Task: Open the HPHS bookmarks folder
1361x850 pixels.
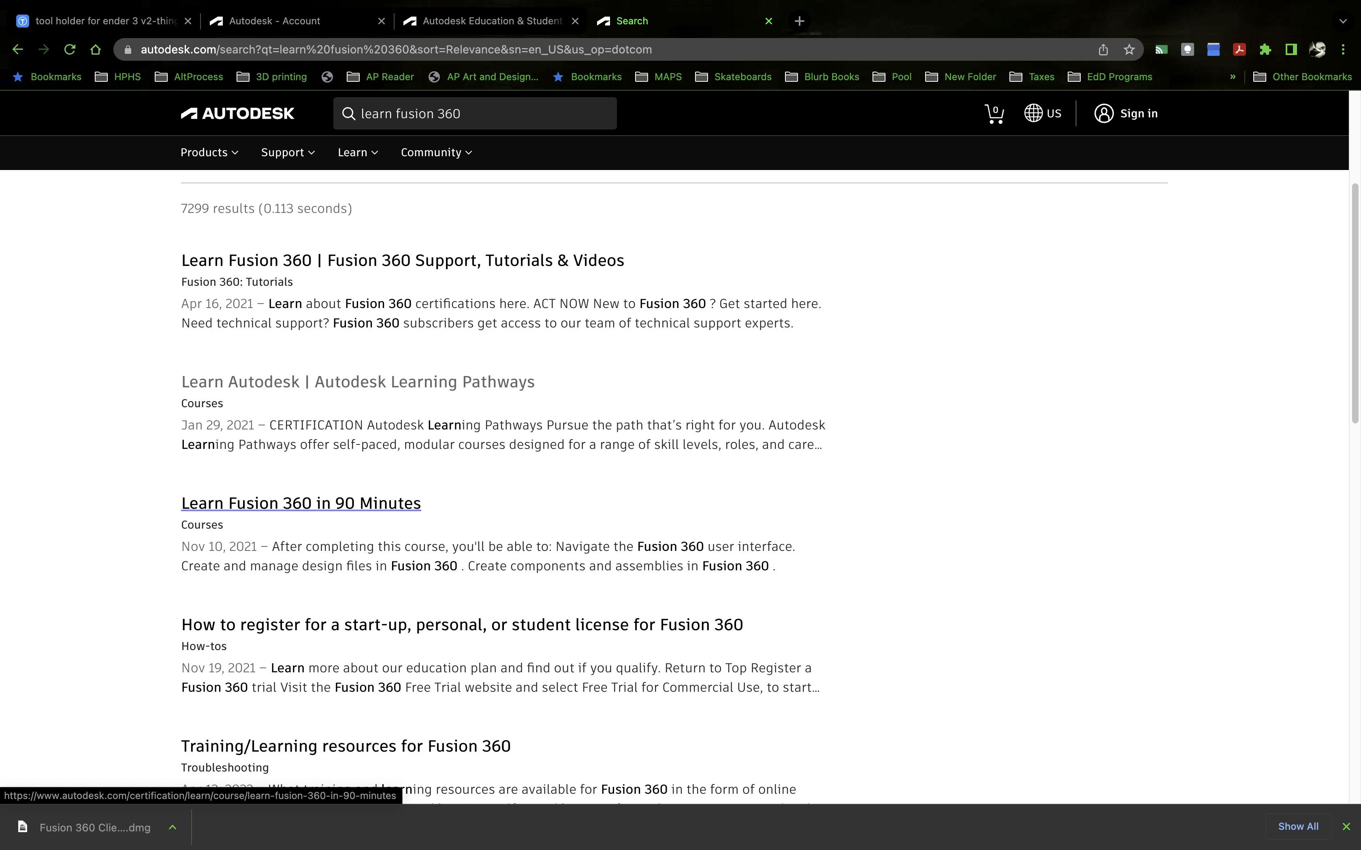Action: pyautogui.click(x=117, y=76)
